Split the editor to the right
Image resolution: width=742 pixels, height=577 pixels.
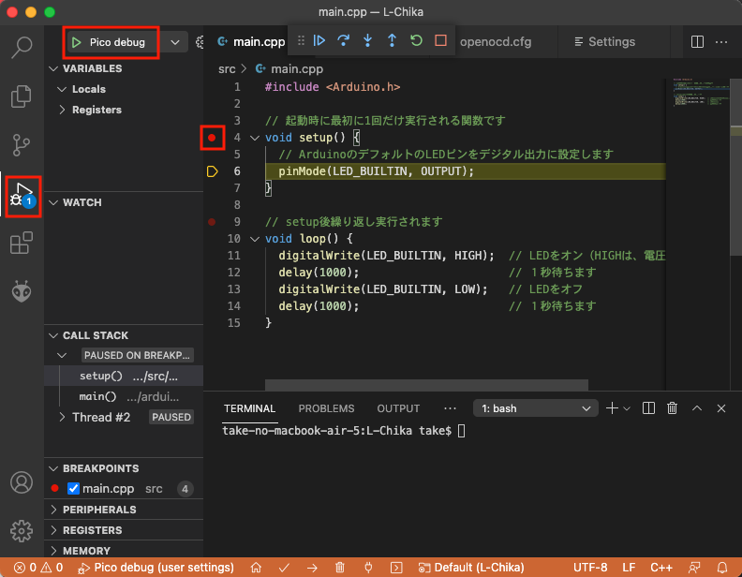click(x=697, y=42)
